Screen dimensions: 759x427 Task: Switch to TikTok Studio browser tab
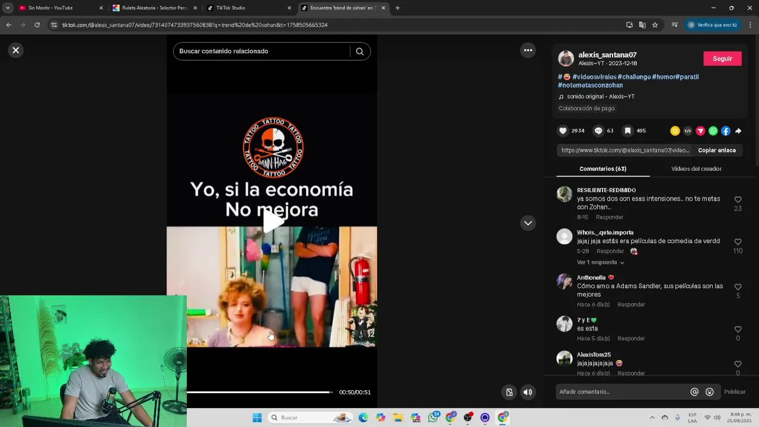click(x=249, y=8)
